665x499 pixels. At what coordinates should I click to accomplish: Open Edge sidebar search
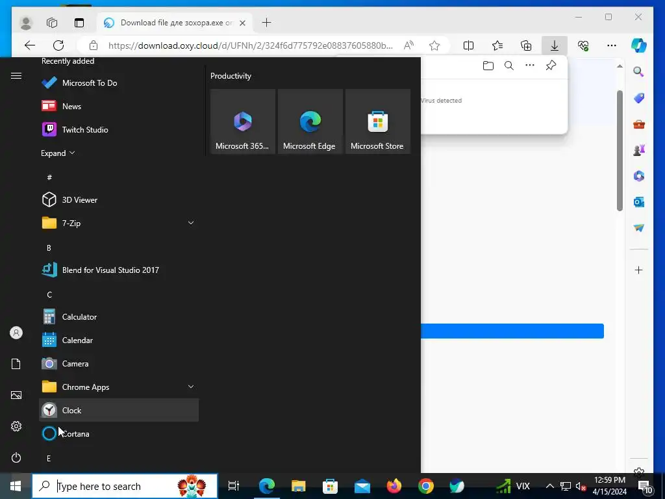tap(639, 71)
